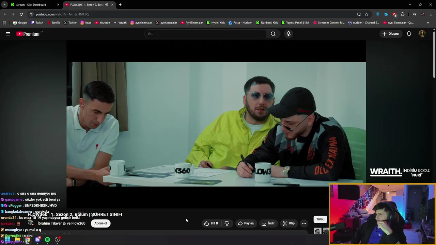Open the Twitch bookmark
Image resolution: width=436 pixels, height=245 pixels.
37,23
